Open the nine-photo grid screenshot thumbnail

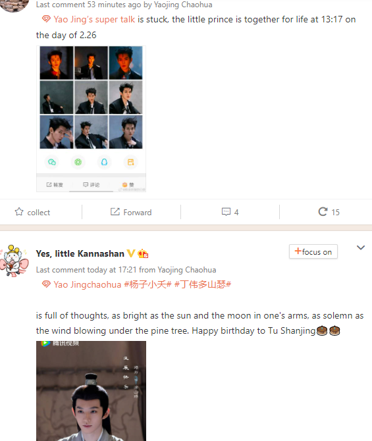(91, 118)
